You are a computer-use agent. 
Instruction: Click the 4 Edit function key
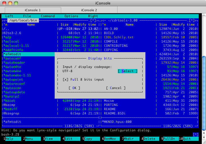coord(71,139)
